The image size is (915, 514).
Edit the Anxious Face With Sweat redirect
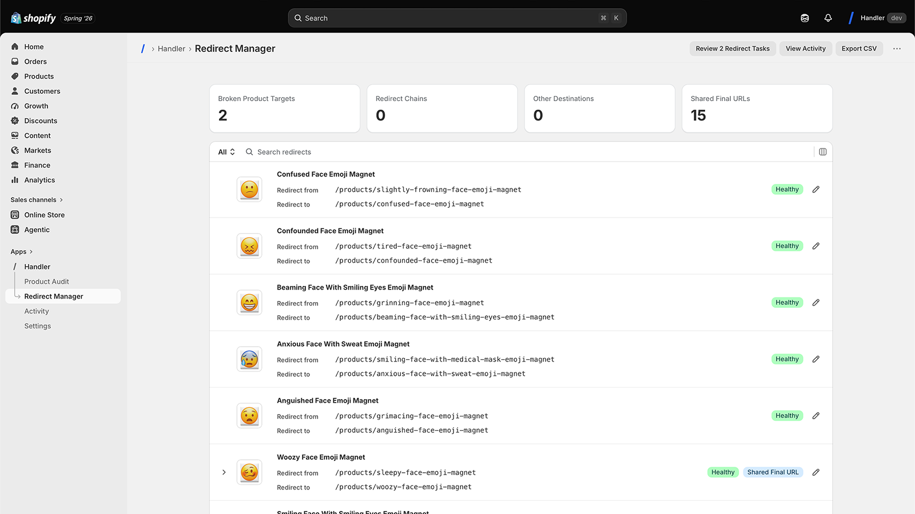(x=816, y=359)
